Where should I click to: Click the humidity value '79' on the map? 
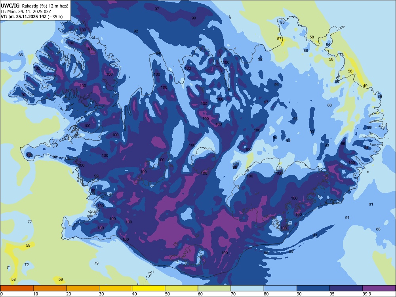(96, 263)
